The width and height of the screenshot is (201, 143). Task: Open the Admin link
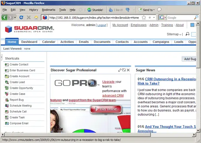click(154, 25)
